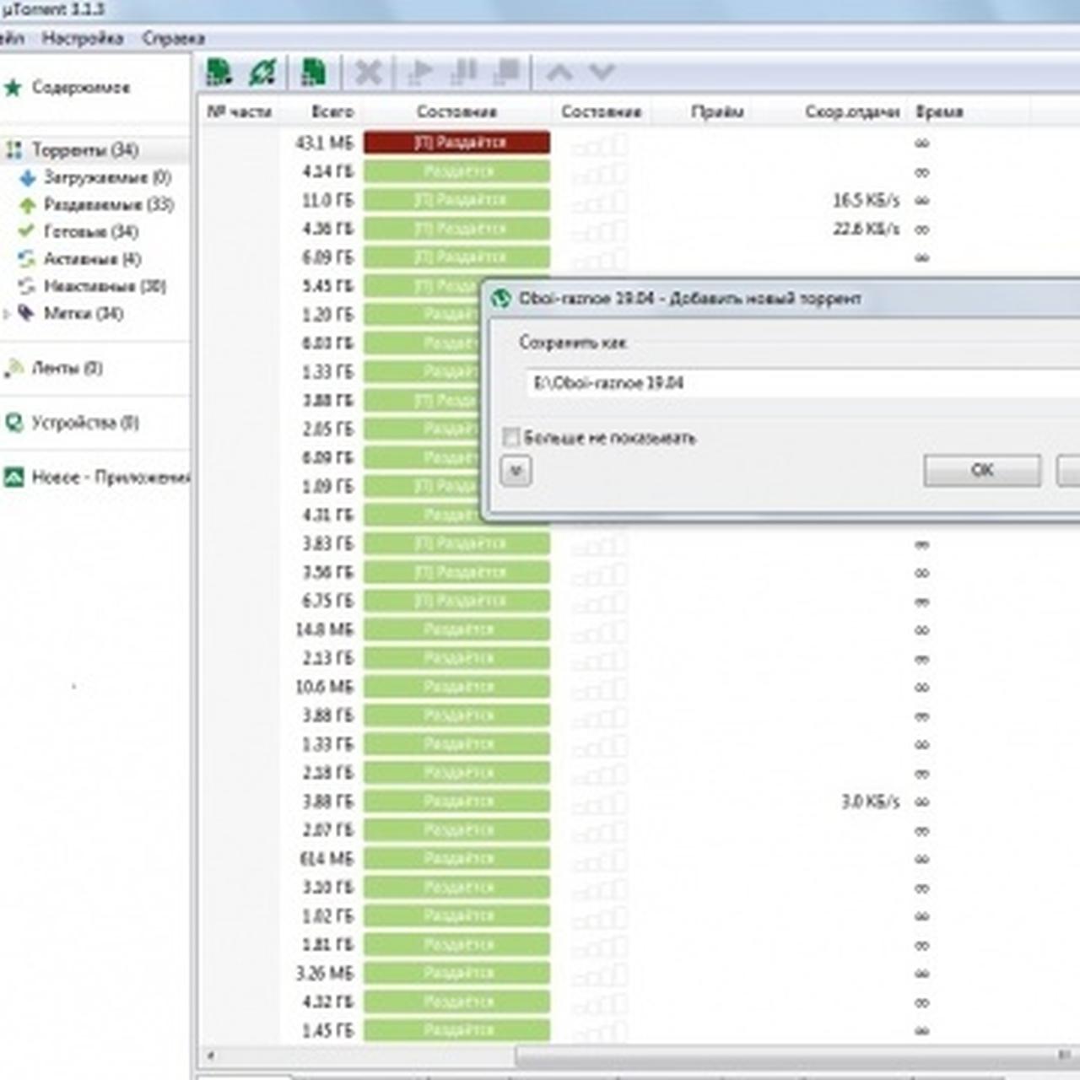Expand the Метки (34) tree node
This screenshot has width=1080, height=1080.
(7, 314)
